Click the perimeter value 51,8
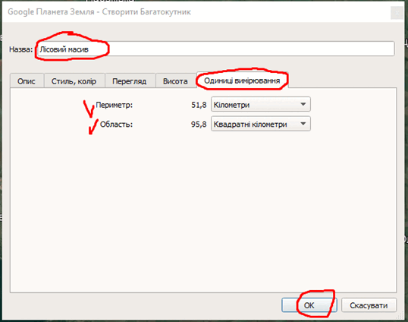408x322 pixels. point(199,105)
